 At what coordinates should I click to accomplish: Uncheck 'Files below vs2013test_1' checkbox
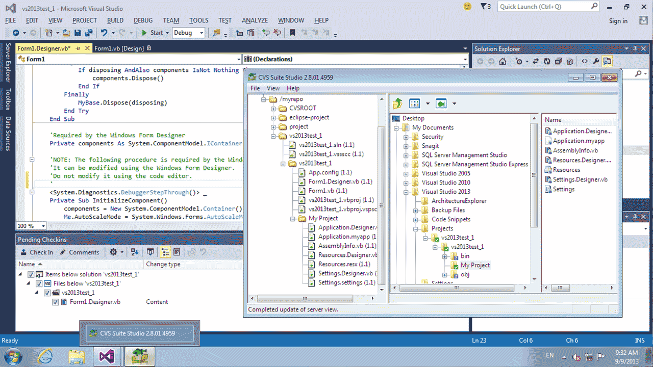point(40,283)
